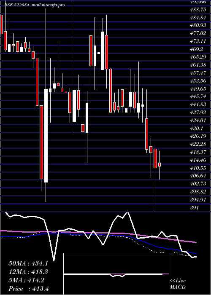The image size is (211, 295).
Task: Click the <<Live MACD label
Action: pos(178,284)
